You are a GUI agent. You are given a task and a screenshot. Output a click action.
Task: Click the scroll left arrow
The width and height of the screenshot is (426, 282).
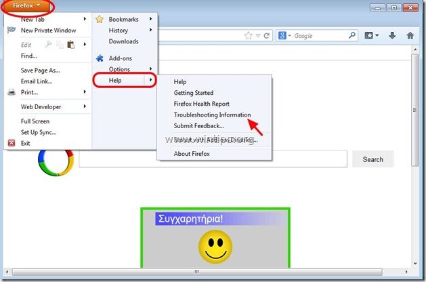(7, 272)
